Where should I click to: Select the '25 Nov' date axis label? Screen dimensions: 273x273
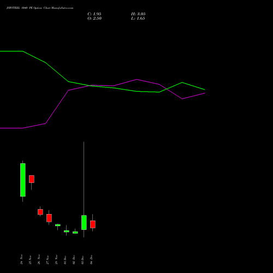coord(30,259)
